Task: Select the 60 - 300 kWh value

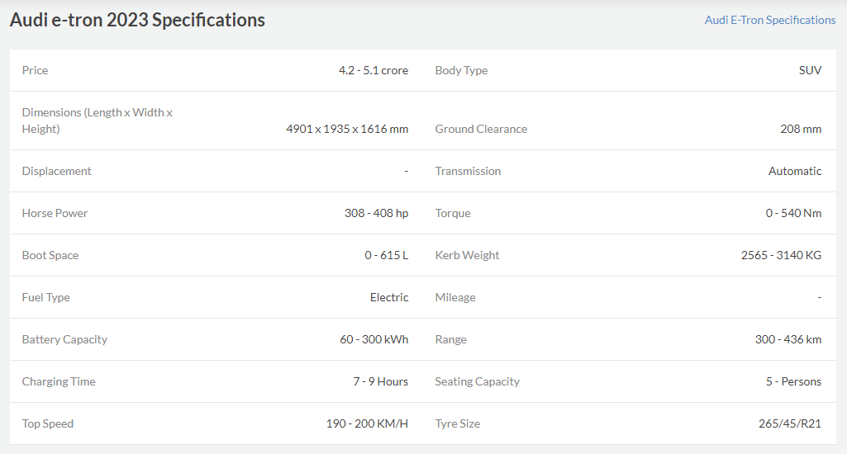Action: click(374, 339)
